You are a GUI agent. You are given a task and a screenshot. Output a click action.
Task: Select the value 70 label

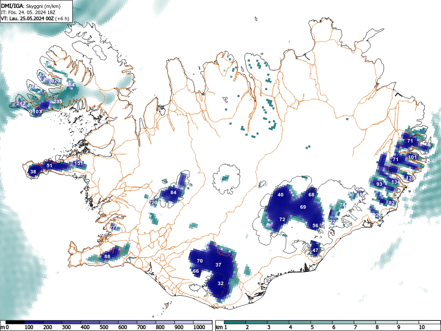pos(200,261)
